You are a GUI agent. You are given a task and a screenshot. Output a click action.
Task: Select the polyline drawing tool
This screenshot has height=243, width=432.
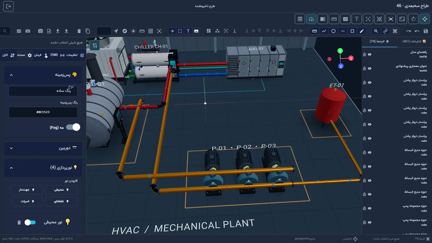[x=324, y=31]
